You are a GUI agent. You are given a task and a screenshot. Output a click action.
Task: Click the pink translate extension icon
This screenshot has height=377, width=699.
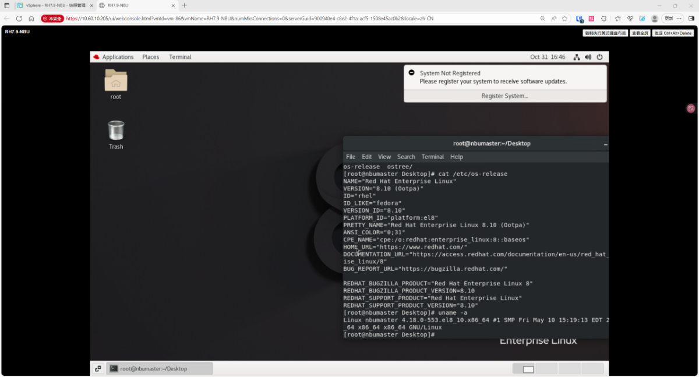(x=592, y=19)
